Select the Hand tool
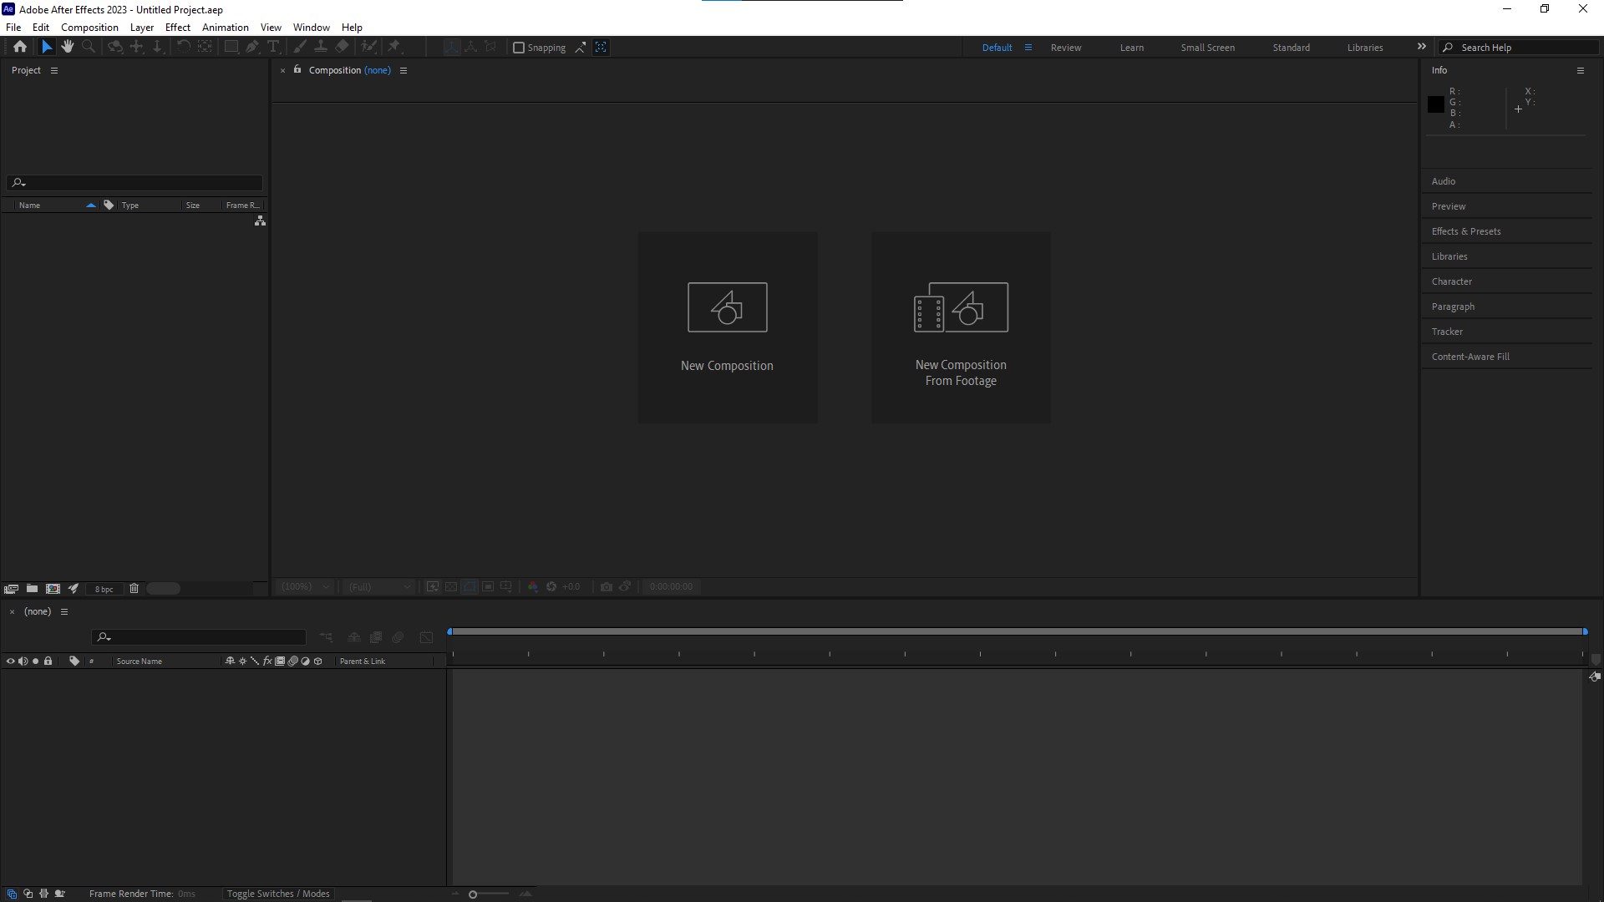This screenshot has width=1604, height=902. pyautogui.click(x=68, y=47)
